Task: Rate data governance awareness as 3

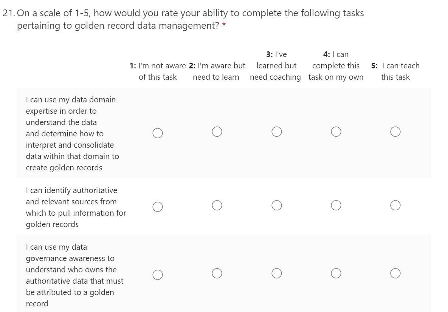Action: (x=276, y=273)
